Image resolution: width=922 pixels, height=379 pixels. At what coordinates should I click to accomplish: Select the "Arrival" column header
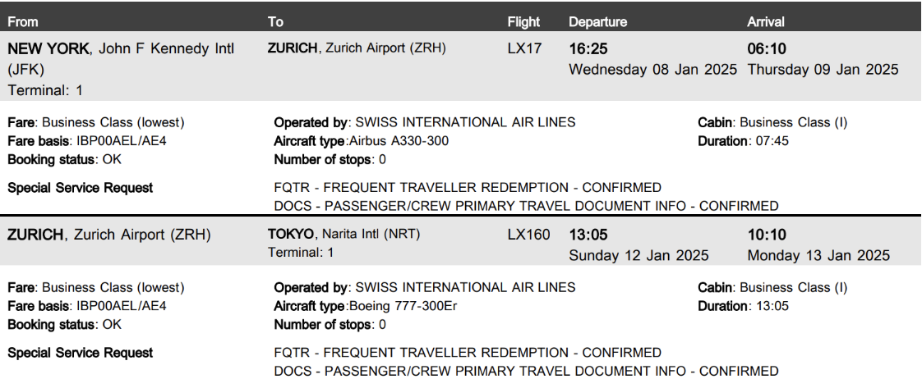(x=765, y=22)
